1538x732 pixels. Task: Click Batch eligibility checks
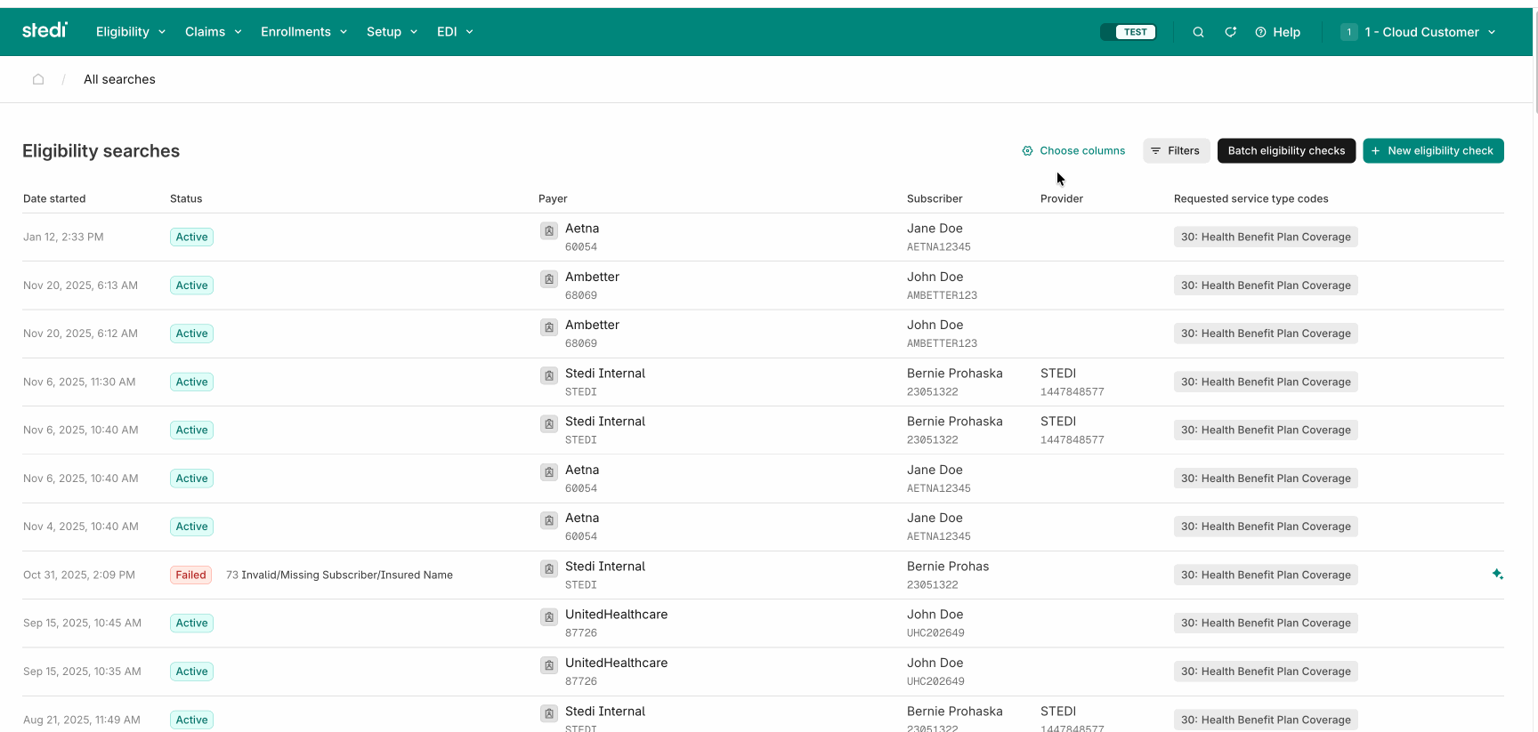click(1286, 151)
